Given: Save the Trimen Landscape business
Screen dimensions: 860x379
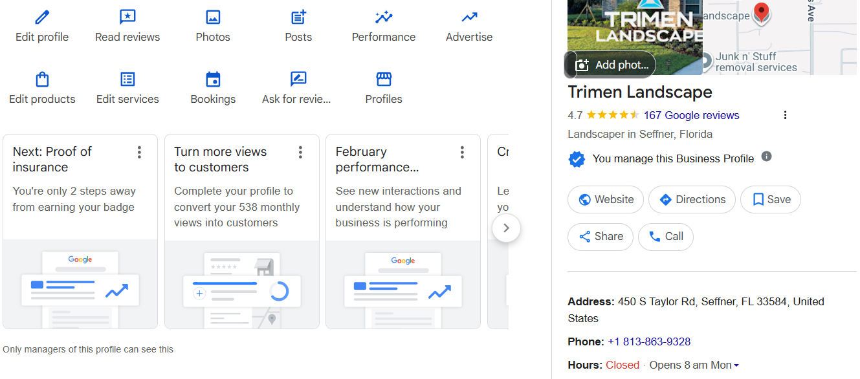Looking at the screenshot, I should pos(771,199).
